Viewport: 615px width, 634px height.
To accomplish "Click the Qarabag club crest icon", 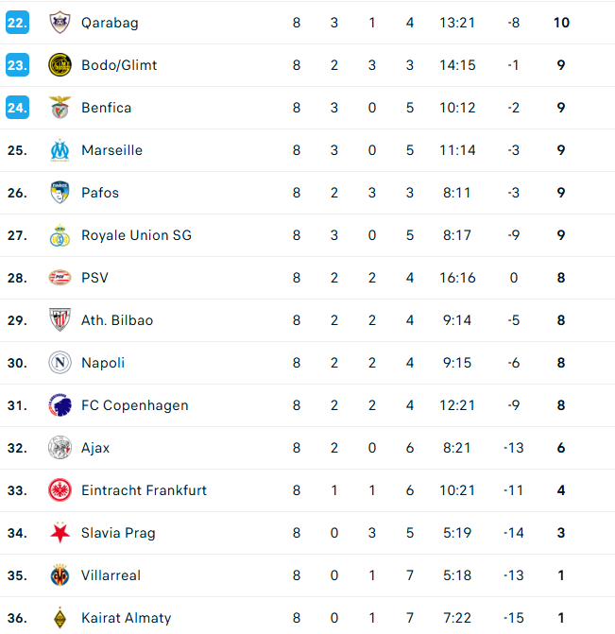I will click(60, 23).
